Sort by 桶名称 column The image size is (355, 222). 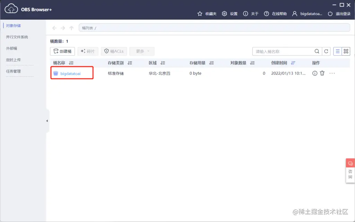71,63
